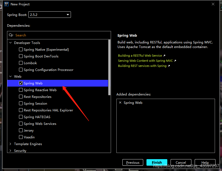Enable Spring Native [Experimental] checkbox

21,49
